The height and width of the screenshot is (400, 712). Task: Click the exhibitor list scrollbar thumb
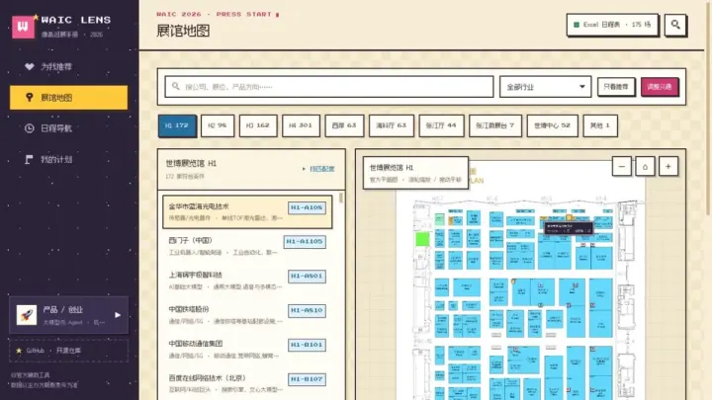341,199
